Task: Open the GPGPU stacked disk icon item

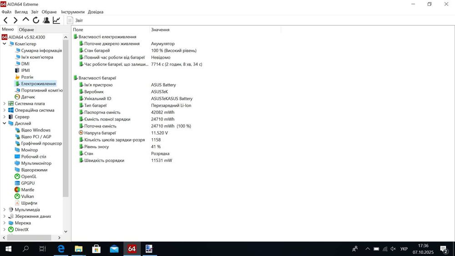Action: (25, 183)
